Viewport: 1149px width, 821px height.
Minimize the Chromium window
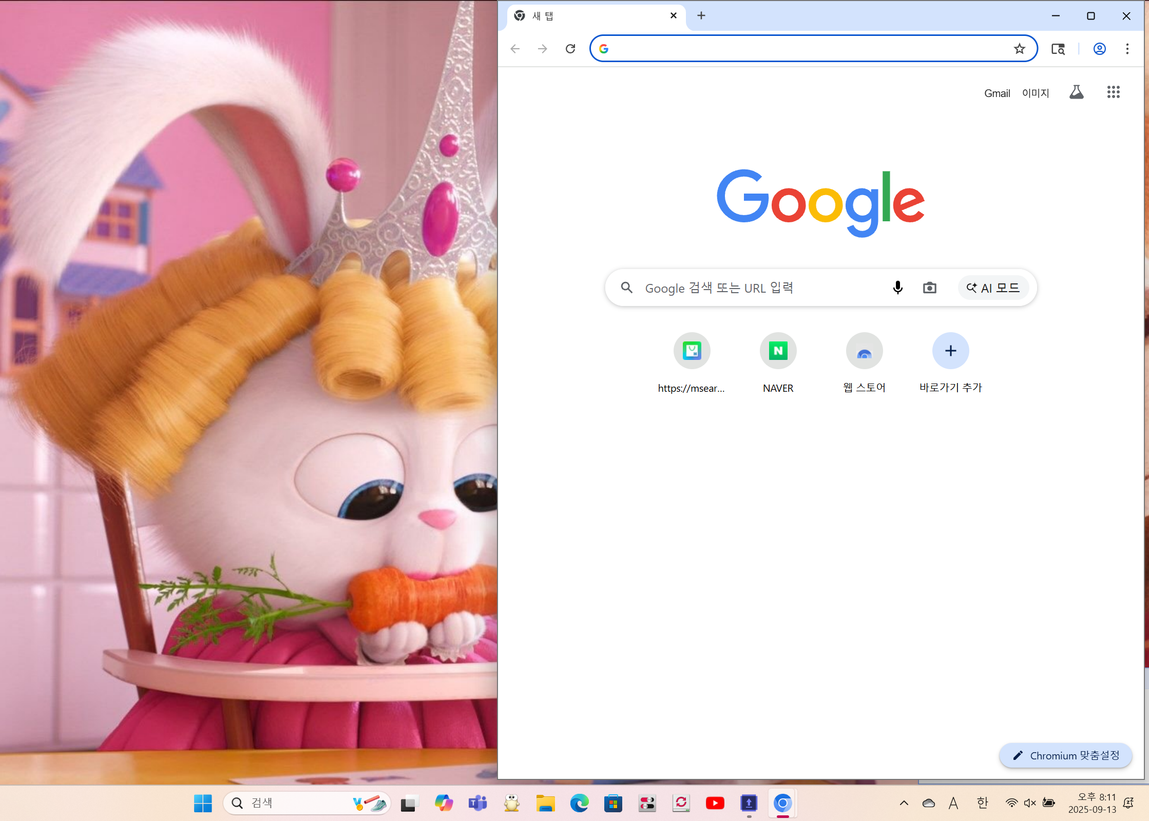1056,16
